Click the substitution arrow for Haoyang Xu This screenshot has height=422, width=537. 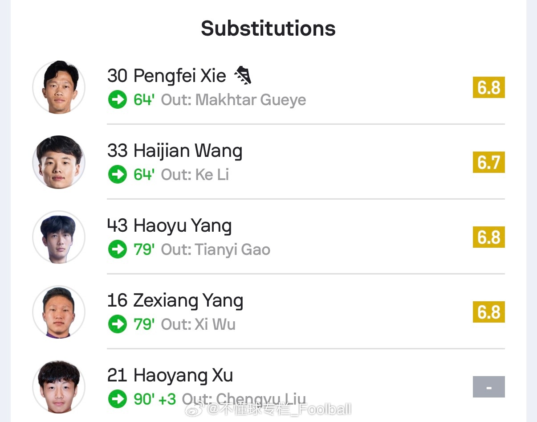point(117,399)
